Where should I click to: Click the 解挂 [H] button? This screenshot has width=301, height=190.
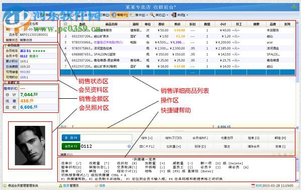click(x=280, y=138)
